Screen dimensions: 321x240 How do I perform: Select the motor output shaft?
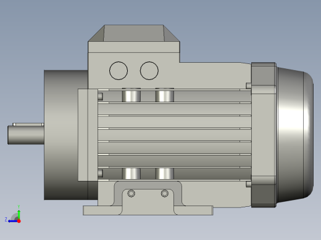[x=26, y=135]
